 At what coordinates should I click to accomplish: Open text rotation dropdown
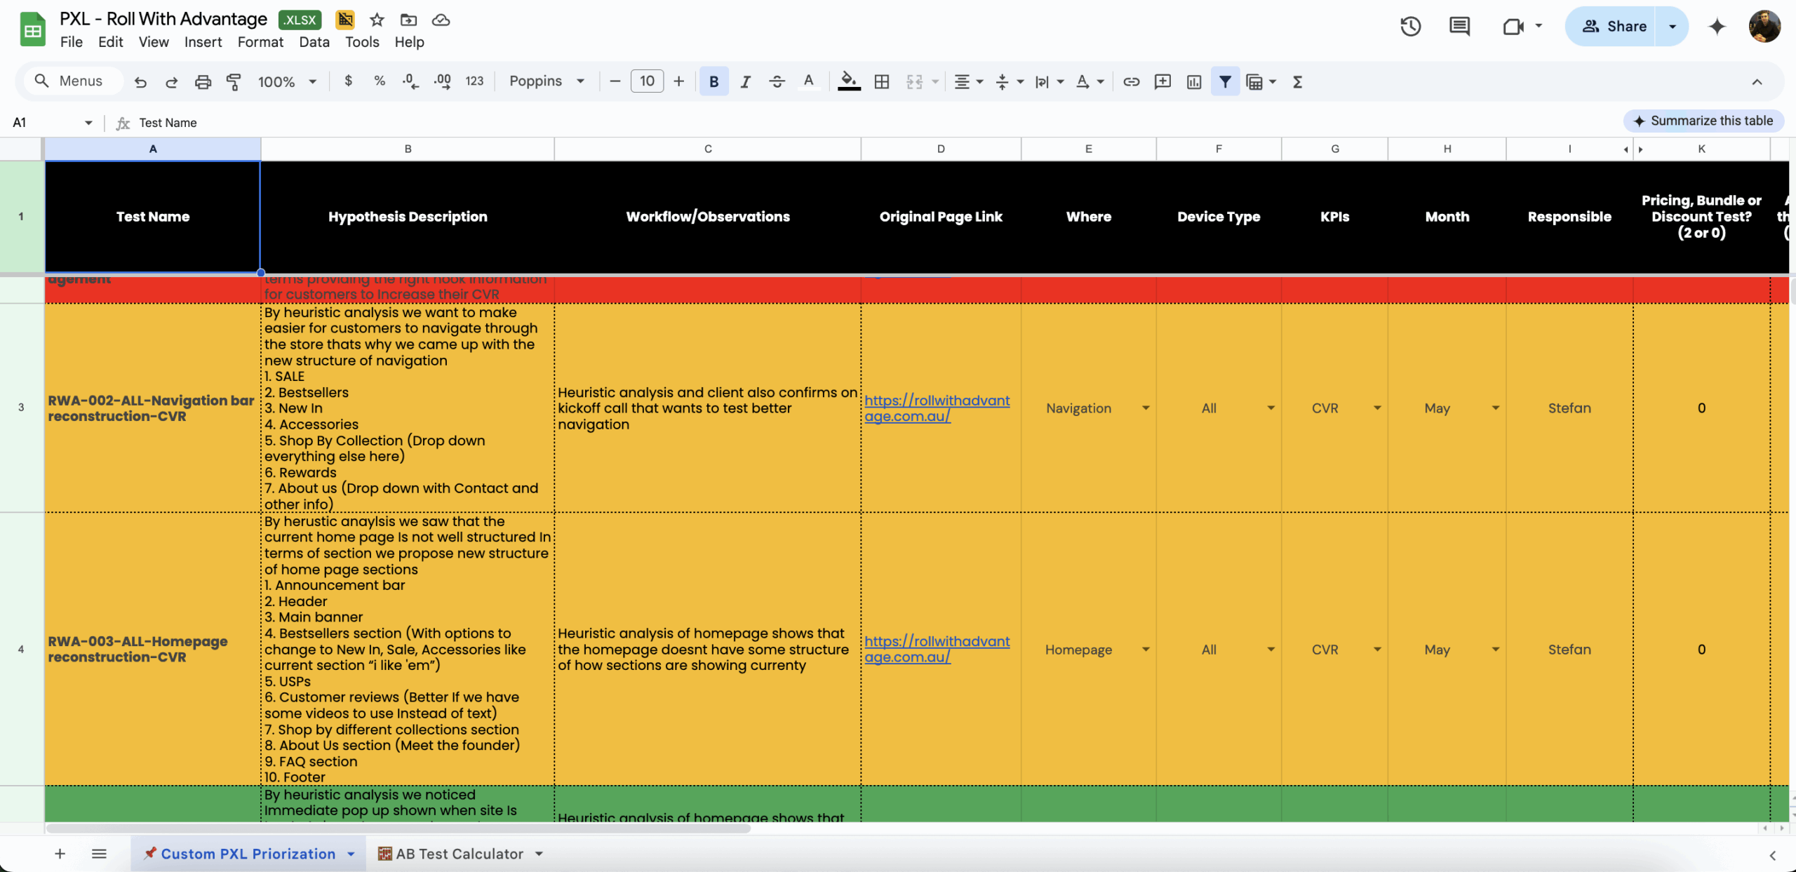tap(1090, 81)
